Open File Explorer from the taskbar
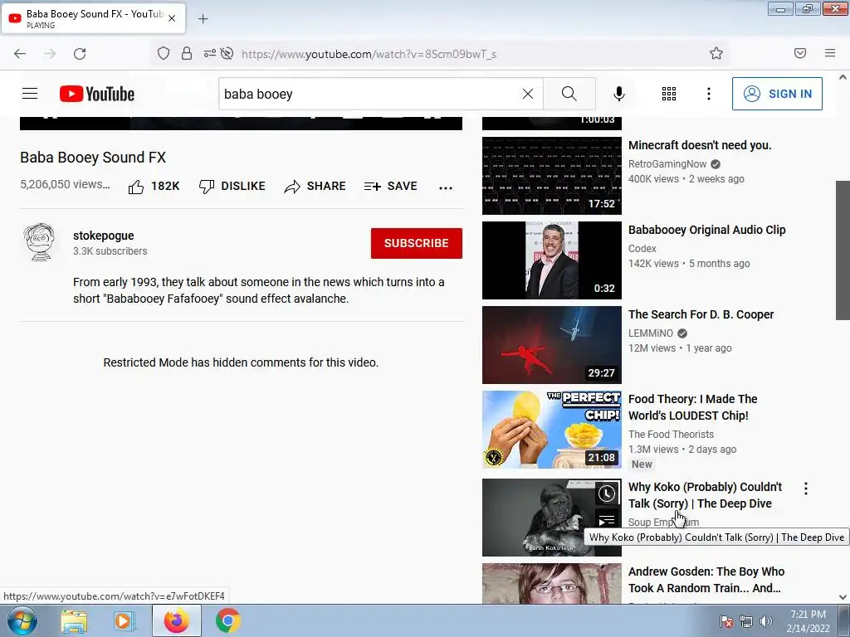The image size is (850, 637). tap(74, 621)
